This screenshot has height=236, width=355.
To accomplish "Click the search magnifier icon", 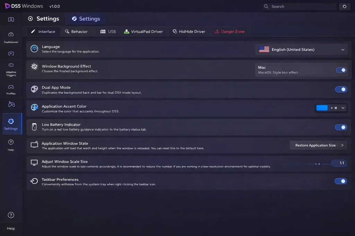I will click(x=266, y=6).
